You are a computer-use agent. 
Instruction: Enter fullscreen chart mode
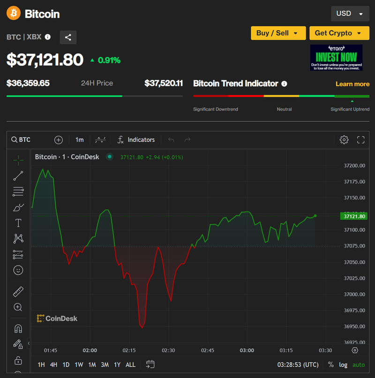tap(361, 140)
